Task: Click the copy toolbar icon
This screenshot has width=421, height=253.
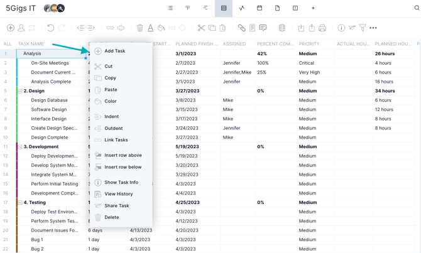Action: [x=212, y=28]
